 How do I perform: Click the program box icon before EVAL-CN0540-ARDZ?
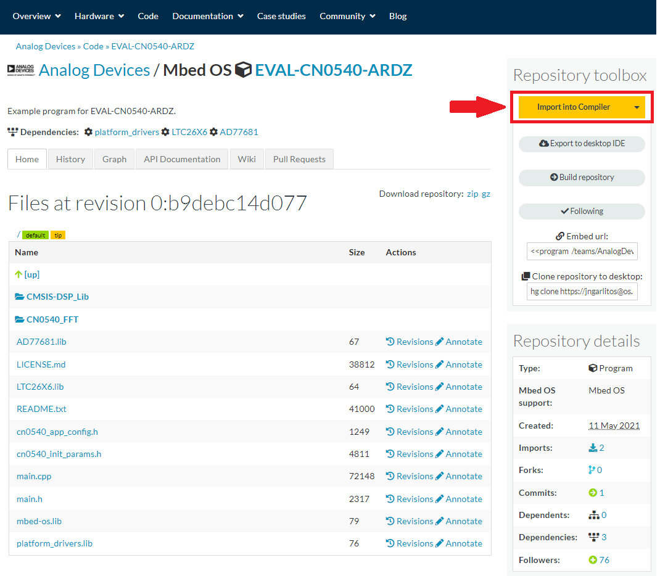pyautogui.click(x=243, y=70)
